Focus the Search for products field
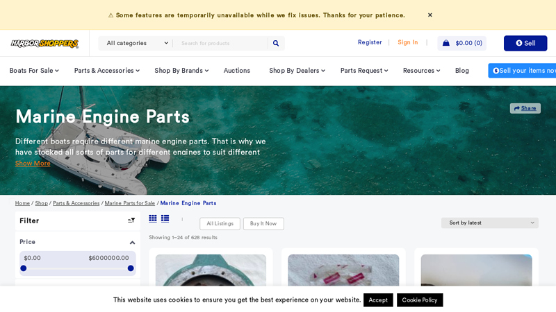Viewport: 556px width, 312px height. point(222,43)
